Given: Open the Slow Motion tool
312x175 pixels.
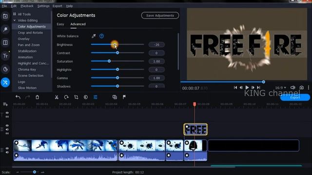Looking at the screenshot, I should (x=27, y=88).
